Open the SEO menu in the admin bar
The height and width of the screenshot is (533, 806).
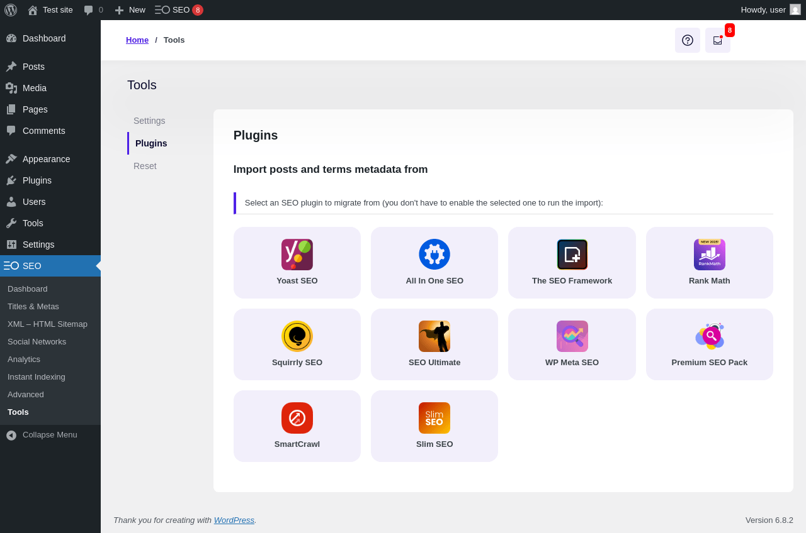pyautogui.click(x=179, y=10)
